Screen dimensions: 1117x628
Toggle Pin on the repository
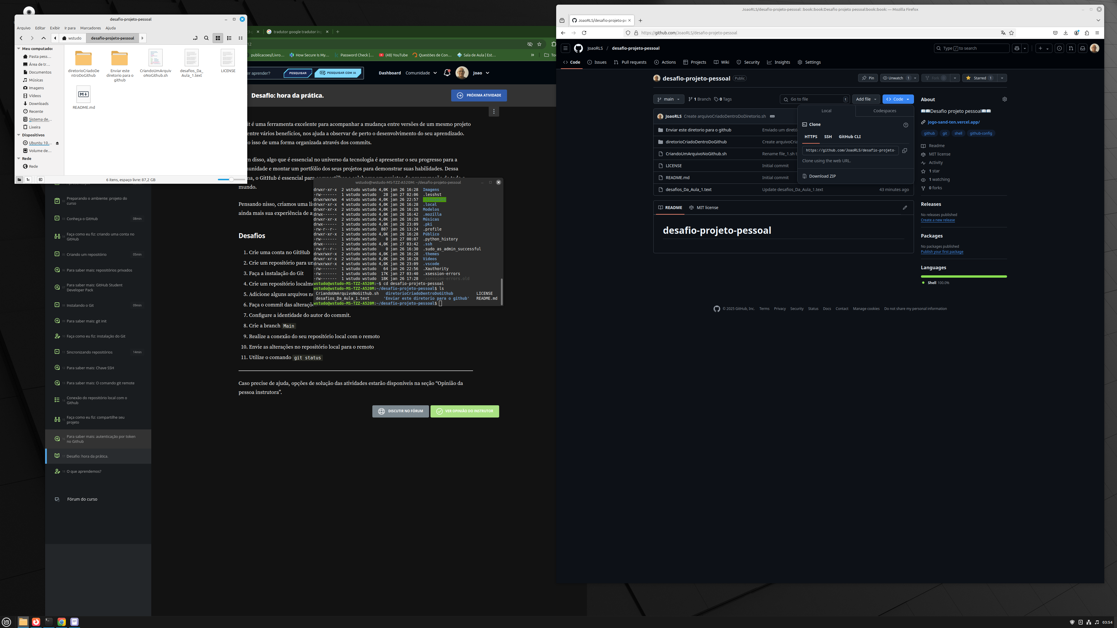(x=868, y=78)
